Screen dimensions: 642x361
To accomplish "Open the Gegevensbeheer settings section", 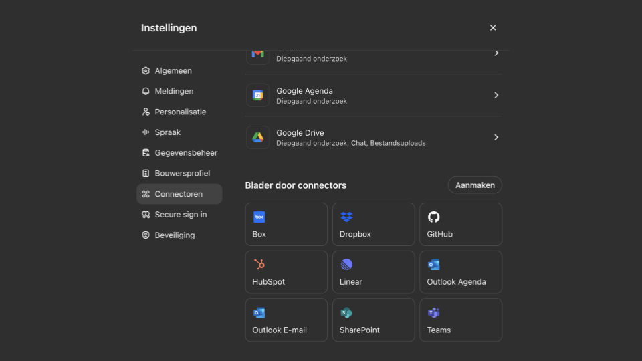I will 186,153.
